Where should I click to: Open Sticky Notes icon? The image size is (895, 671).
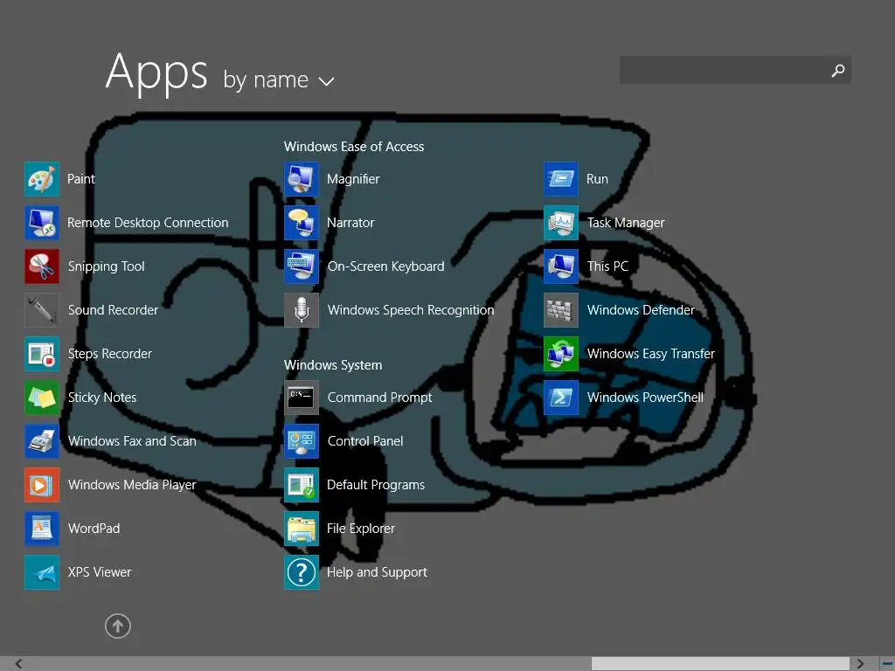pos(42,398)
